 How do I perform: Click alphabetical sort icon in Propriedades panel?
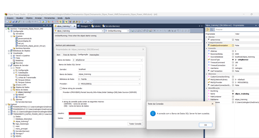[x=212, y=29]
